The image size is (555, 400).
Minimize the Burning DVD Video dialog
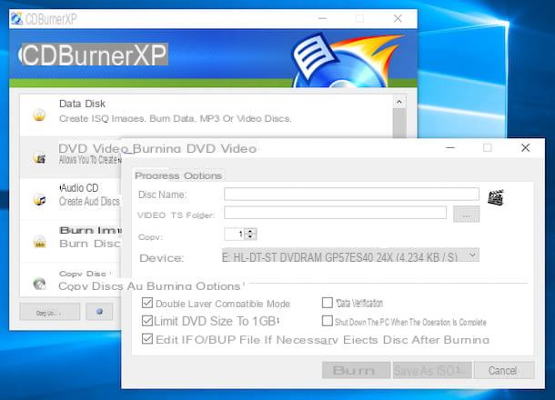[450, 147]
